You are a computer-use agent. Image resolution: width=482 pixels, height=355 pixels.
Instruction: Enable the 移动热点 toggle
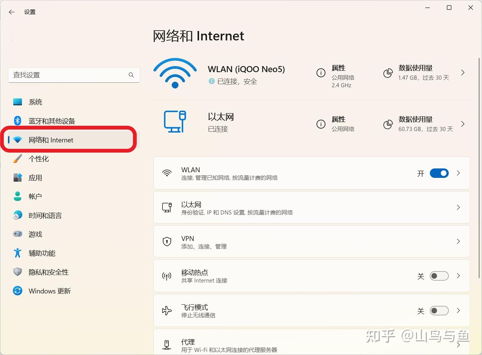tap(439, 276)
